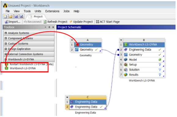Open the ACT Start Page
This screenshot has width=177, height=117.
pyautogui.click(x=108, y=22)
